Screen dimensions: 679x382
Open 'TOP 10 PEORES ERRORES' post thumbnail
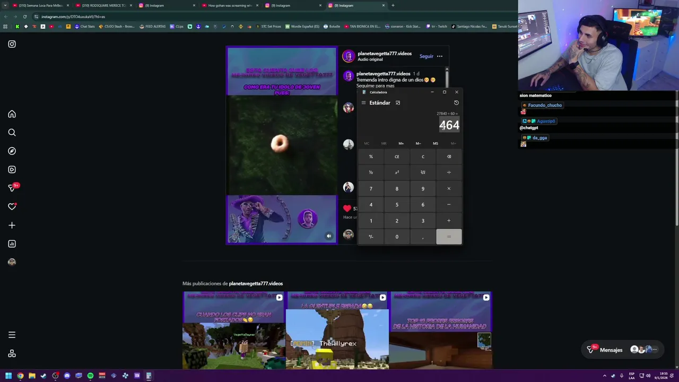441,330
